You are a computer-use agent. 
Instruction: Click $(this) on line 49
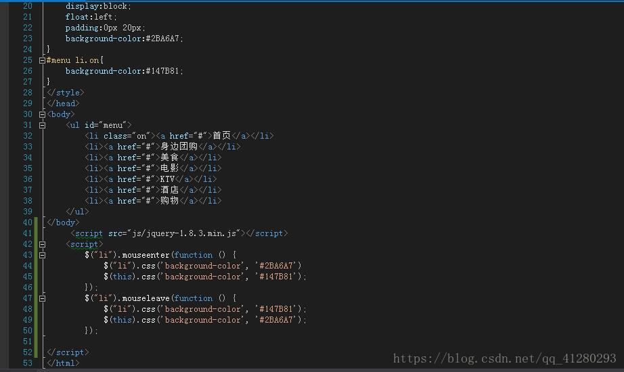(x=119, y=320)
